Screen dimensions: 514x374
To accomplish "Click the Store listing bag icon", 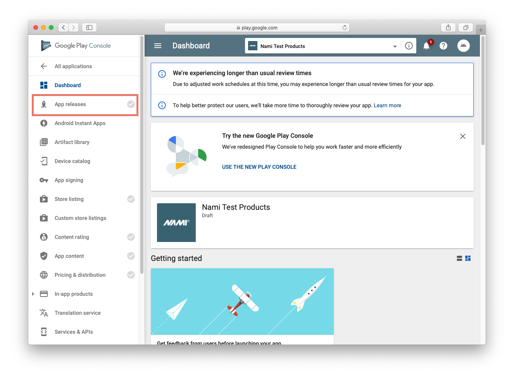I will tap(44, 199).
